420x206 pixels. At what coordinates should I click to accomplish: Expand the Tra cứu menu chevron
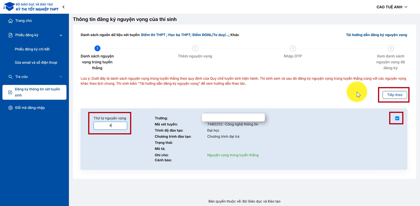pos(61,77)
